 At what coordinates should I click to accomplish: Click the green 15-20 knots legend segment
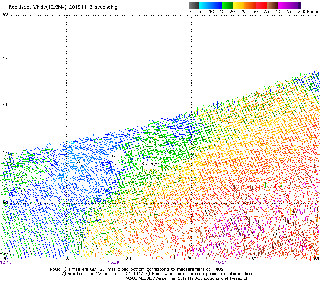click(227, 5)
